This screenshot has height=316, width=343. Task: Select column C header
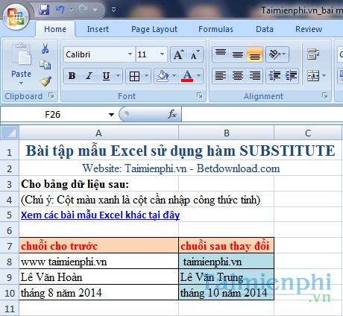click(308, 133)
